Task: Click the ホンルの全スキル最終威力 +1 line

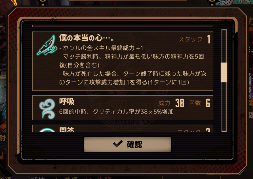Action: (x=101, y=48)
